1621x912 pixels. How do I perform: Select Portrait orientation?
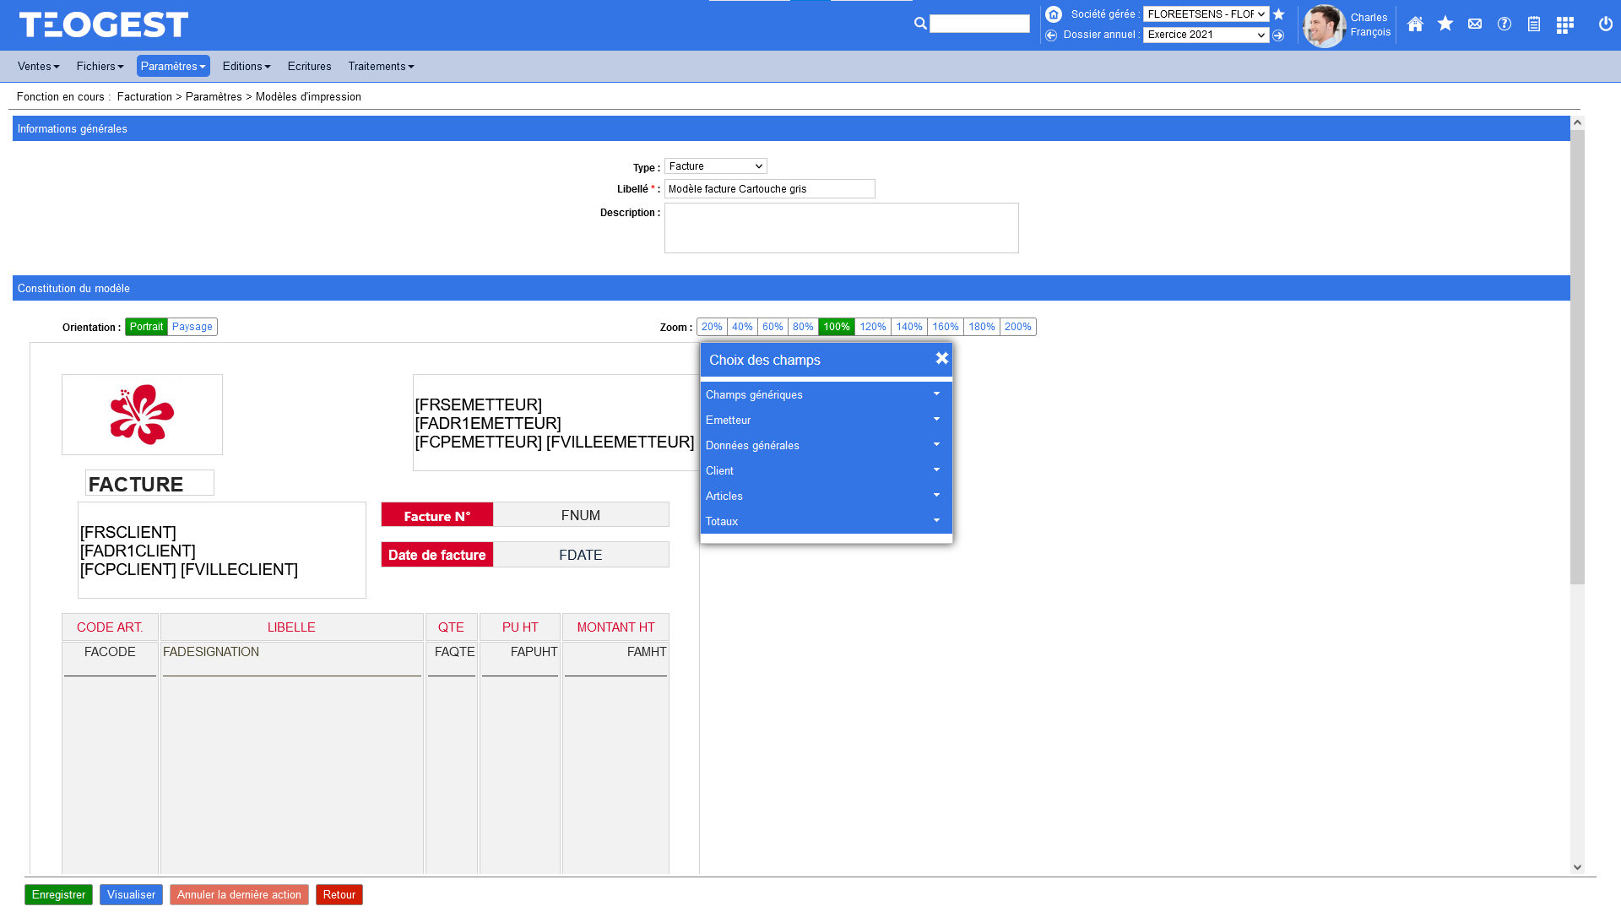[x=146, y=327]
